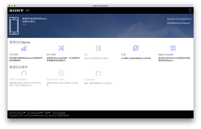Close the Xperia Companion window
Image resolution: width=201 pixels, height=129 pixels.
pos(9,6)
